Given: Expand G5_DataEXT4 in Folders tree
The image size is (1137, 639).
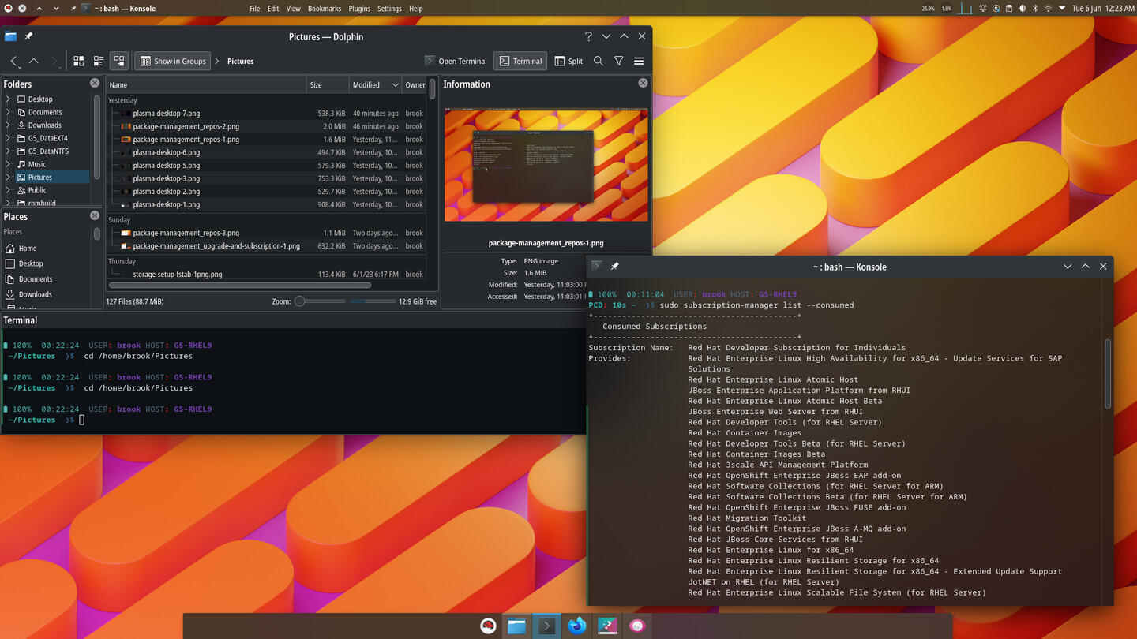Looking at the screenshot, I should tap(9, 138).
